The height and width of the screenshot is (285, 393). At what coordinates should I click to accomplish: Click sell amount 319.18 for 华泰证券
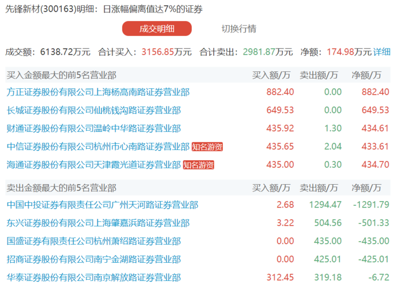pyautogui.click(x=328, y=278)
